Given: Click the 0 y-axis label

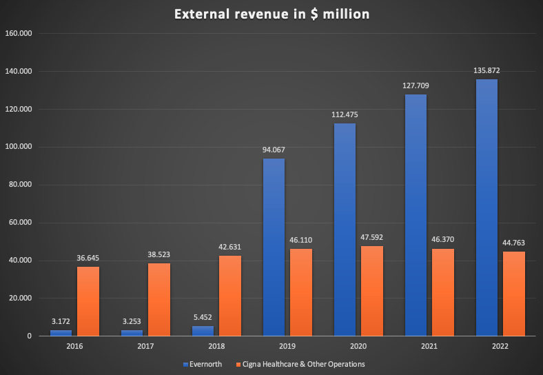Looking at the screenshot, I should (30, 336).
